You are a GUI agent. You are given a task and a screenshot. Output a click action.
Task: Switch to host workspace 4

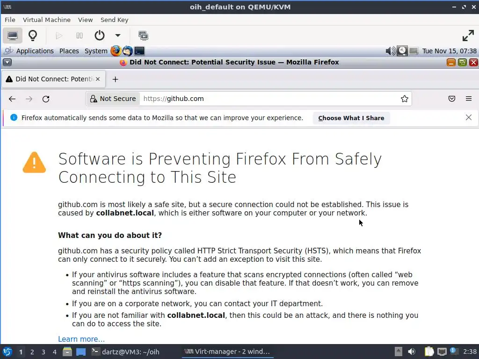(x=55, y=352)
